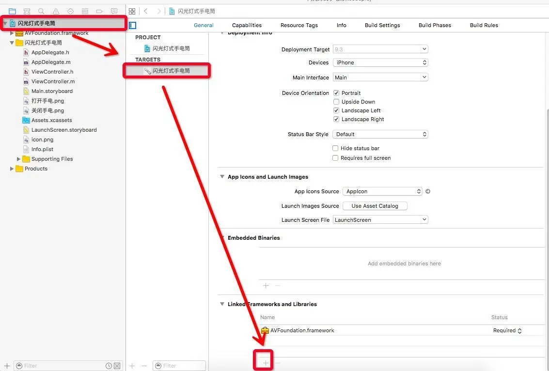549x371 pixels.
Task: Switch to the Capabilities tab
Action: tap(247, 25)
